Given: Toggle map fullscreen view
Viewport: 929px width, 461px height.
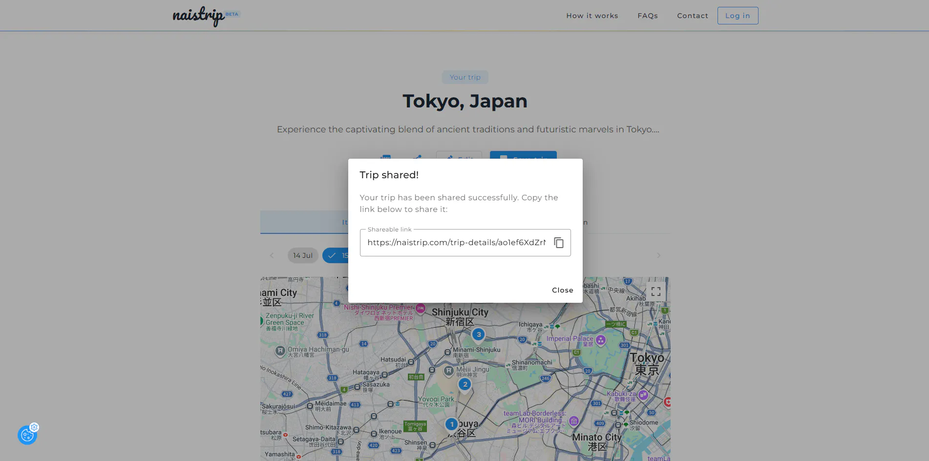Looking at the screenshot, I should [656, 292].
